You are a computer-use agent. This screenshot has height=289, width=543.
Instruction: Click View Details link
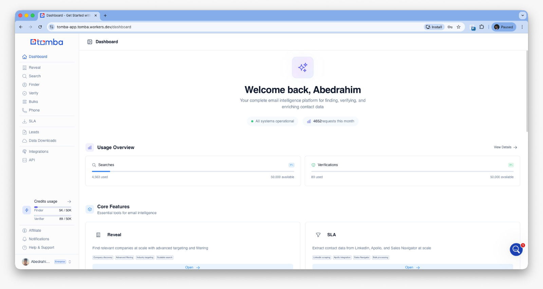(505, 147)
